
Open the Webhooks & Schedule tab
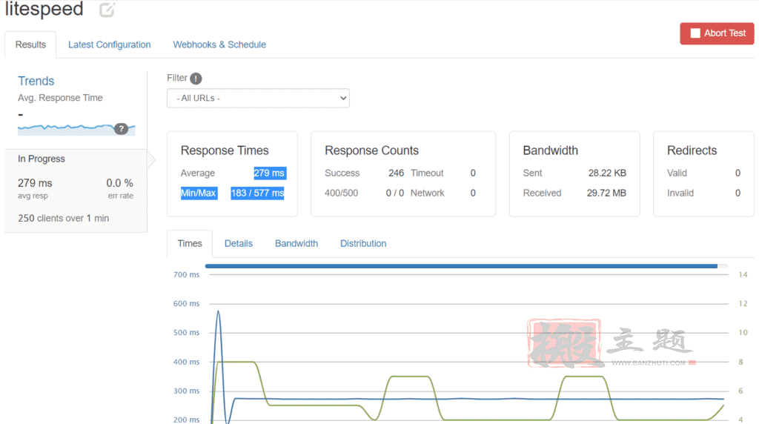pos(219,44)
